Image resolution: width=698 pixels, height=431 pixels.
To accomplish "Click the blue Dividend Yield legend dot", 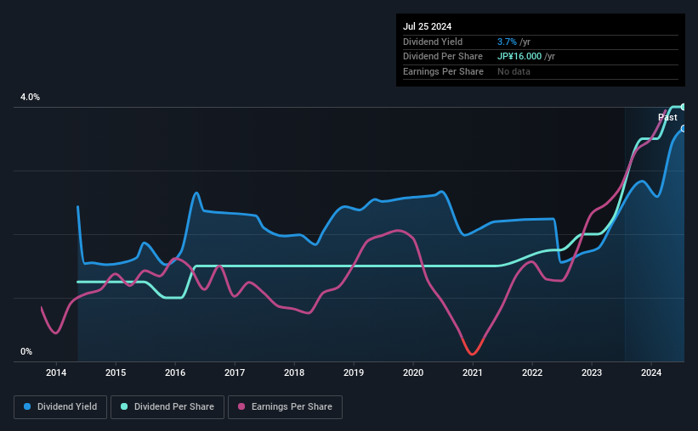I will tap(27, 406).
